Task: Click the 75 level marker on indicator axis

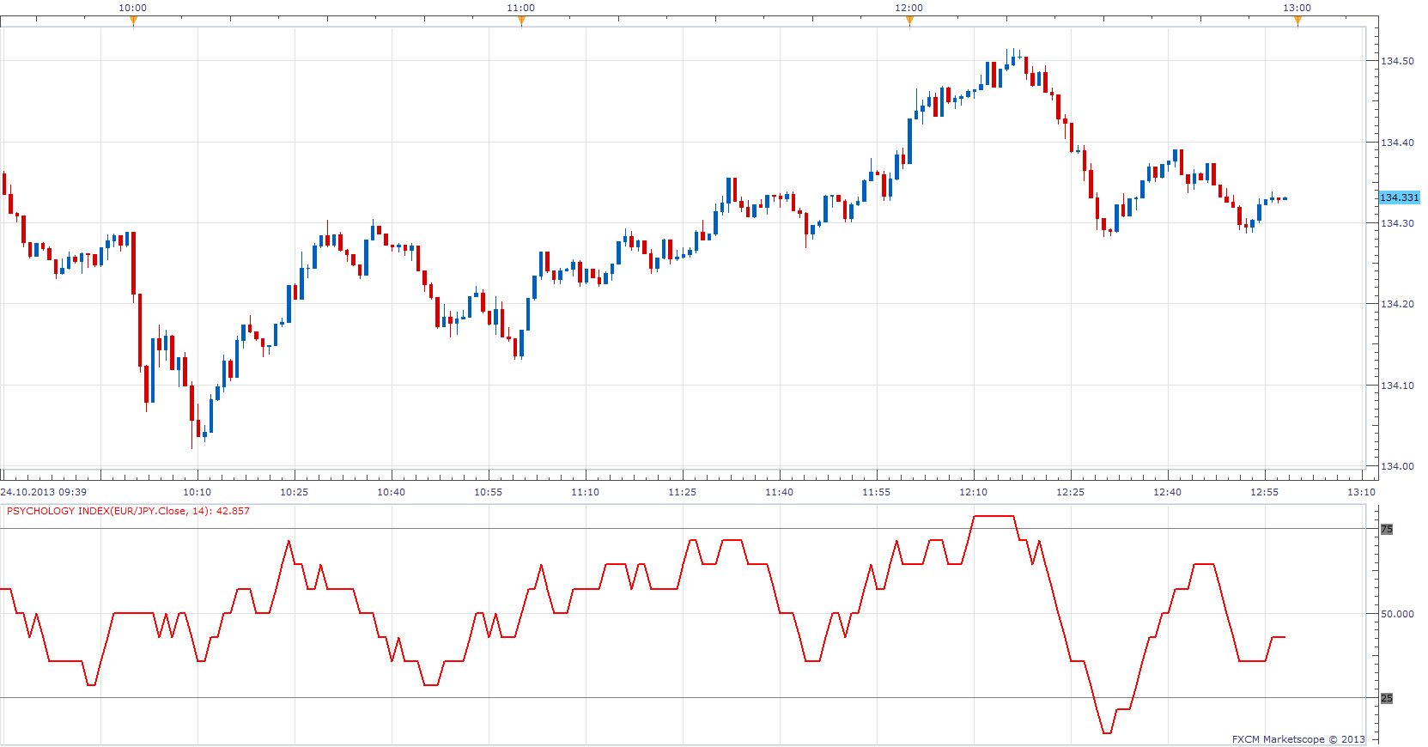Action: (x=1386, y=530)
